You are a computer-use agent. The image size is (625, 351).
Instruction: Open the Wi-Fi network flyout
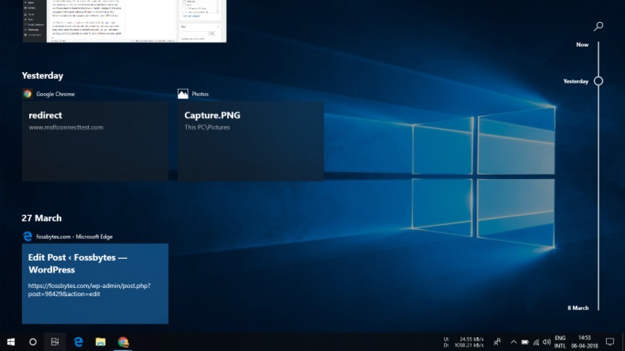pos(536,342)
